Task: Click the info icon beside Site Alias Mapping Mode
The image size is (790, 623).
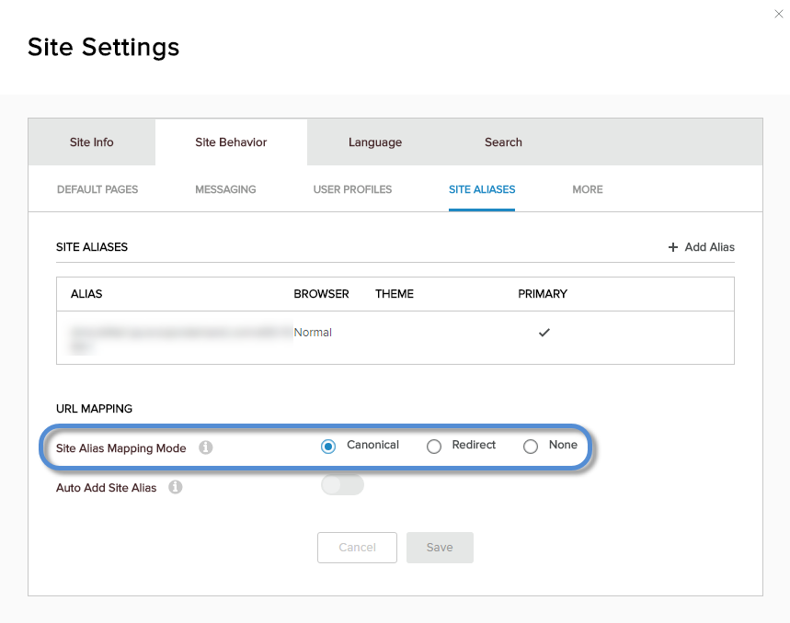Action: tap(206, 447)
